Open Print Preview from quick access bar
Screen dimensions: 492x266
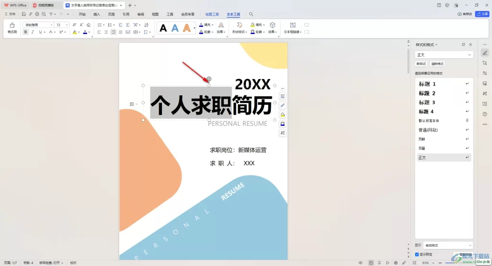pos(44,14)
